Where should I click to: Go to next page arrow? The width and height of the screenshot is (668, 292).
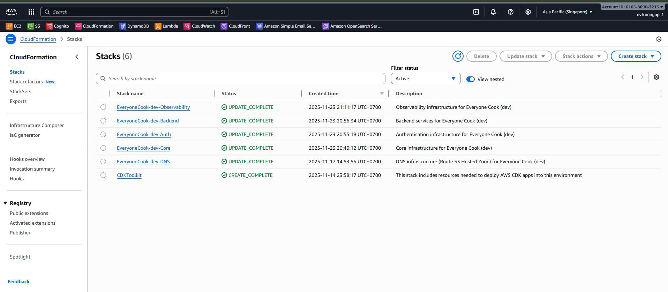(642, 77)
